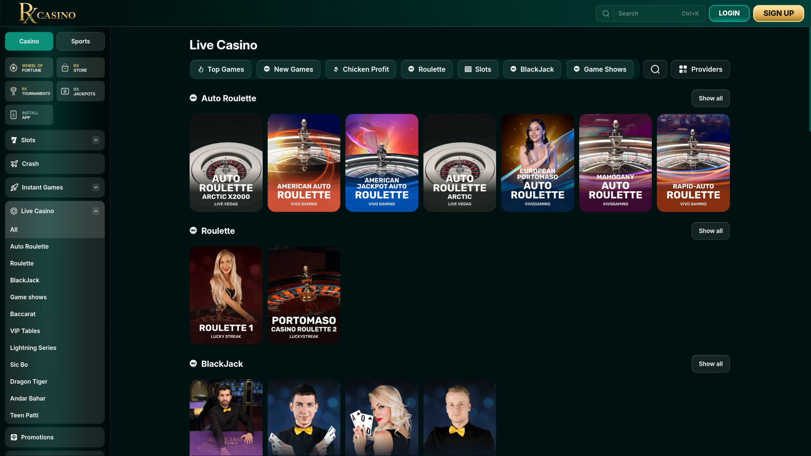Select Teen Patti in sidebar
The image size is (811, 456).
55,415
